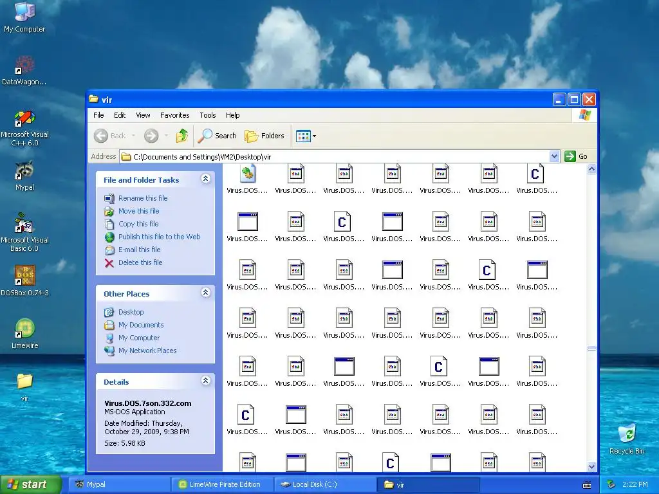Select Microsoft Visual Basic 6.0 desktop icon

(24, 232)
